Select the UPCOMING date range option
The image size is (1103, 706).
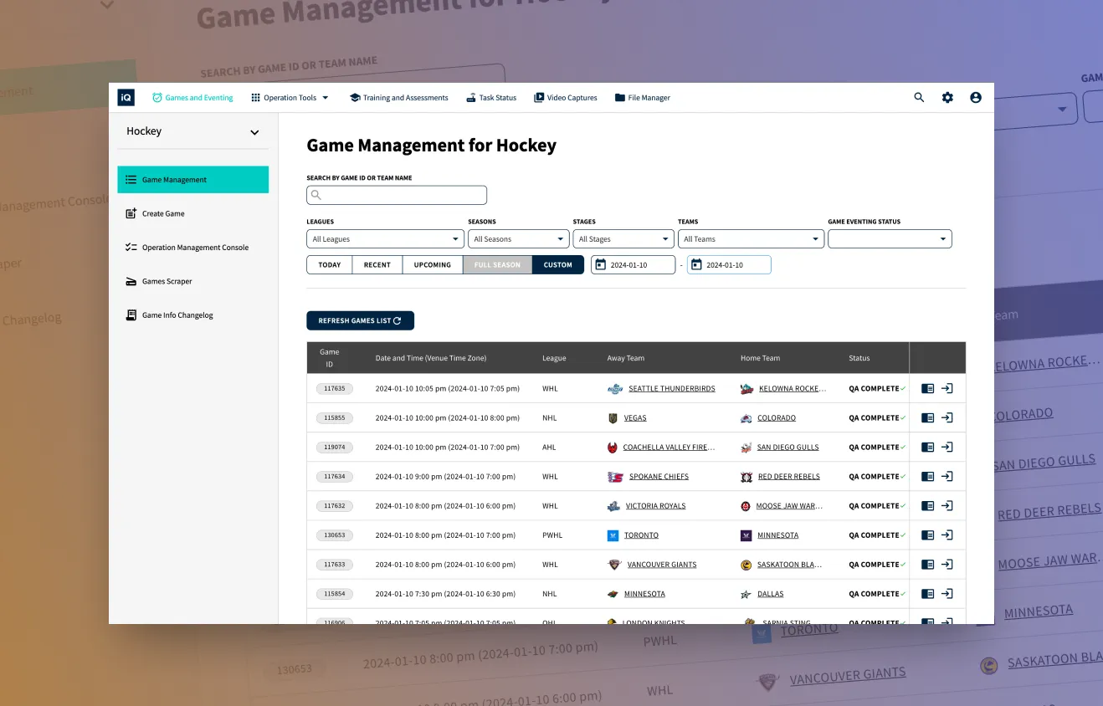(x=433, y=265)
